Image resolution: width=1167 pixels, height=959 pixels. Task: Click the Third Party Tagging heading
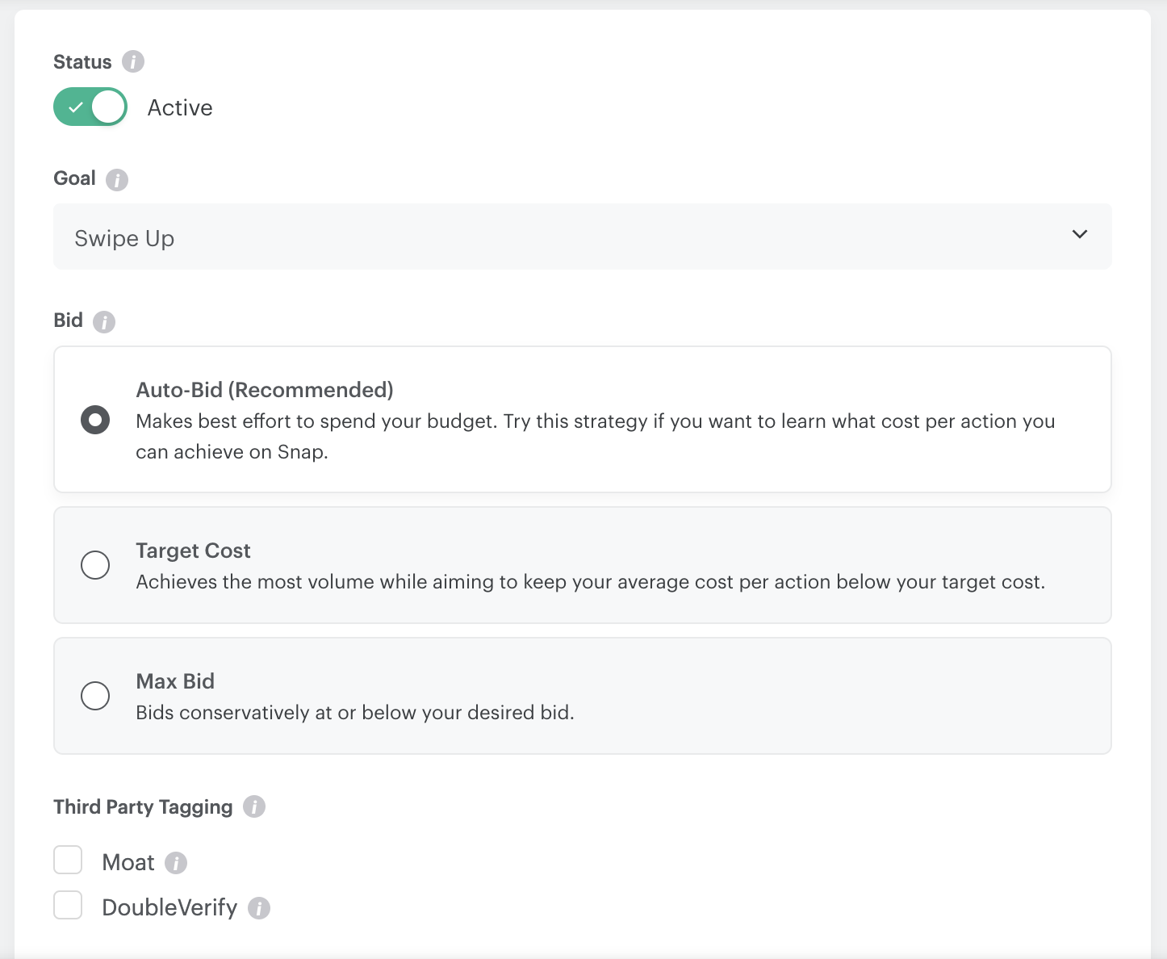[x=143, y=806]
